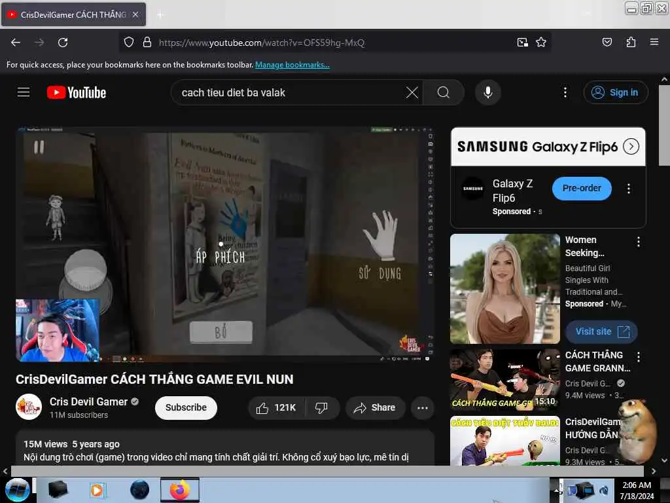
Task: Open the YouTube guide hamburger menu
Action: click(24, 92)
